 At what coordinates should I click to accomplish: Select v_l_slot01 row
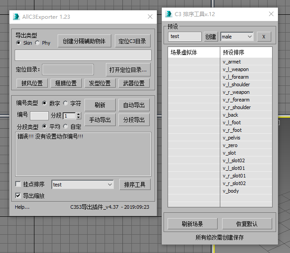[246, 168]
